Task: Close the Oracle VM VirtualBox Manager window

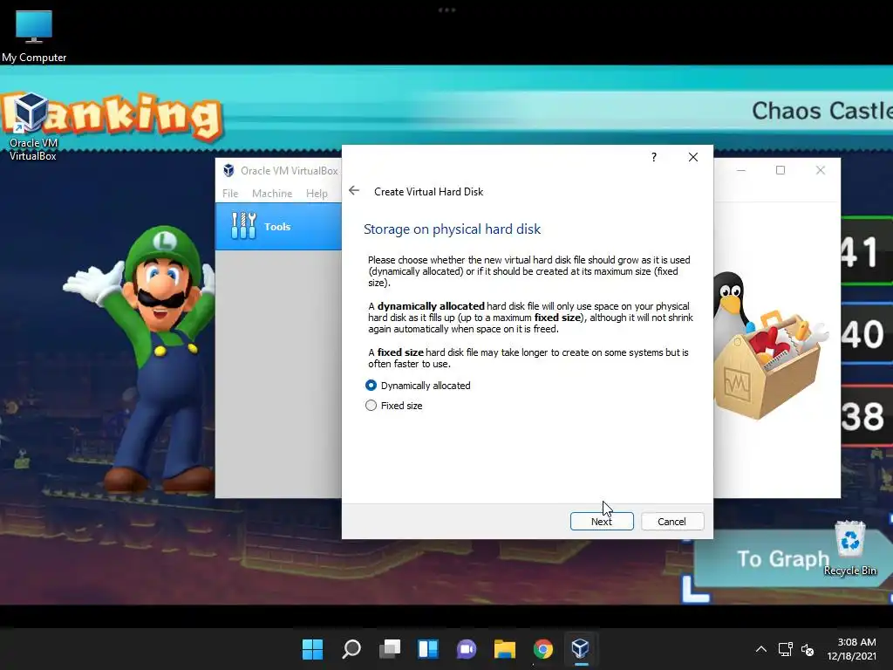Action: coord(820,170)
